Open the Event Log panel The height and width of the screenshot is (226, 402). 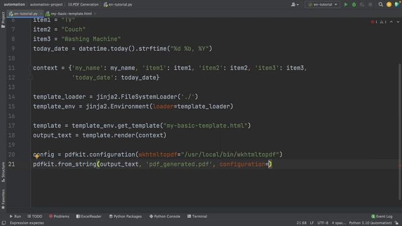381,216
